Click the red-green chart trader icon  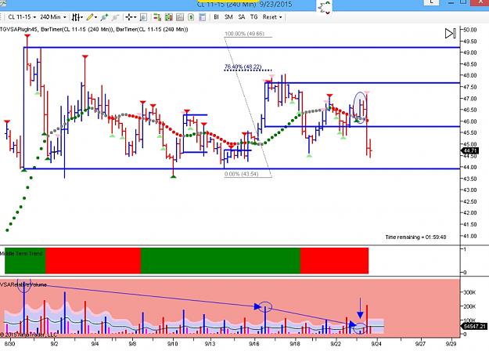click(x=157, y=17)
